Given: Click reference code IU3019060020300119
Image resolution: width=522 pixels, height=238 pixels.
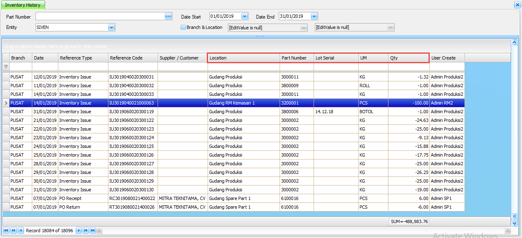Looking at the screenshot, I should (133, 112).
